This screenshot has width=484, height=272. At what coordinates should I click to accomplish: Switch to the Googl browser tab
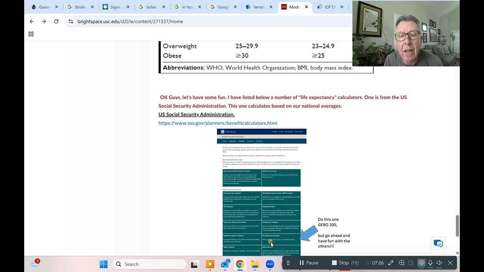224,7
